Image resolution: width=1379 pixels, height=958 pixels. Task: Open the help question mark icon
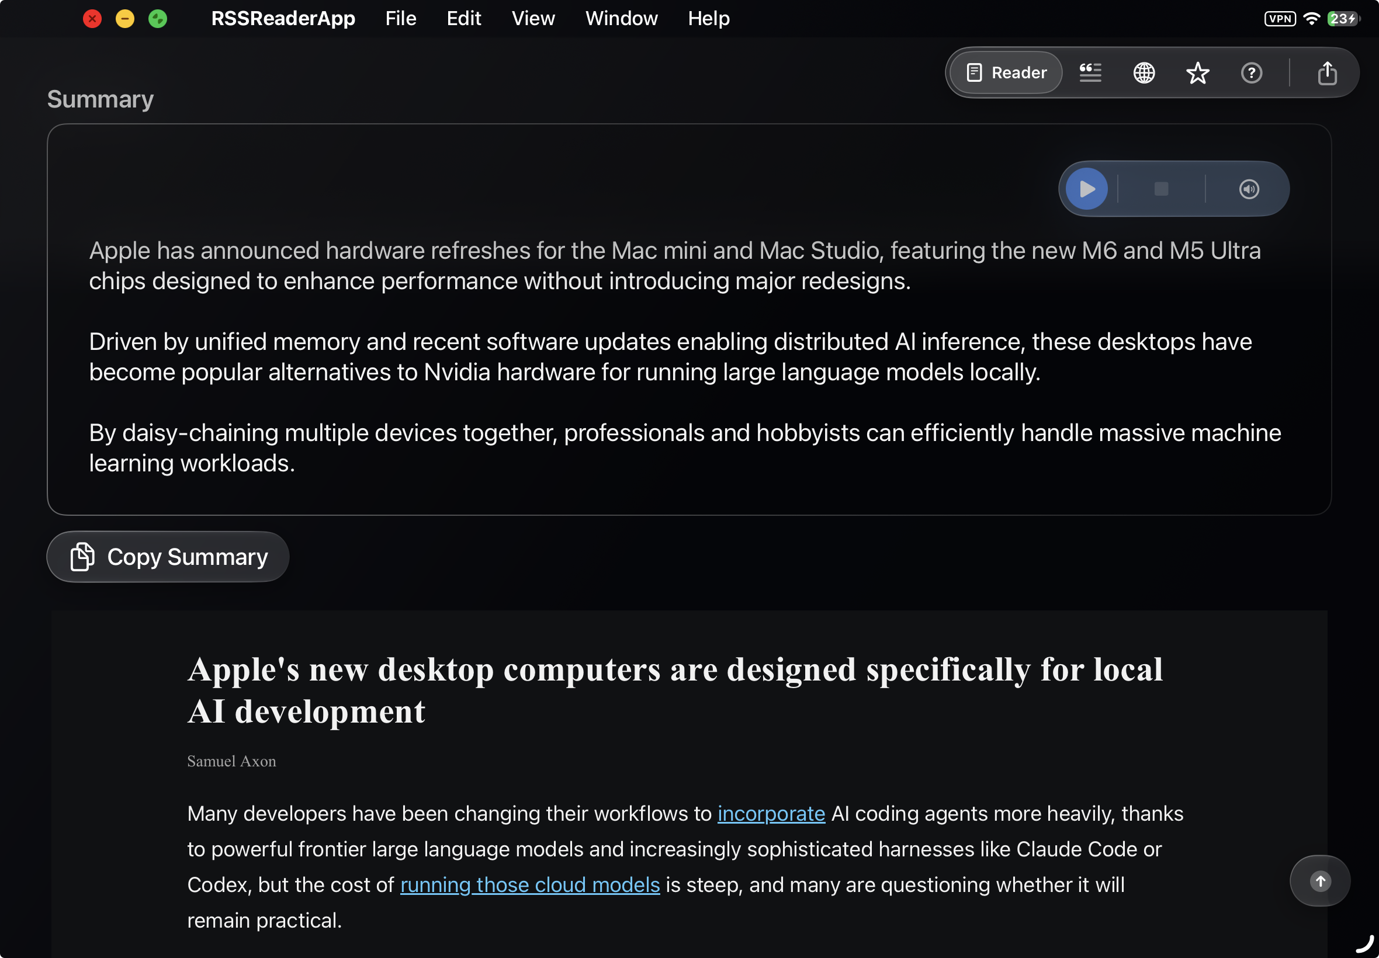1251,72
